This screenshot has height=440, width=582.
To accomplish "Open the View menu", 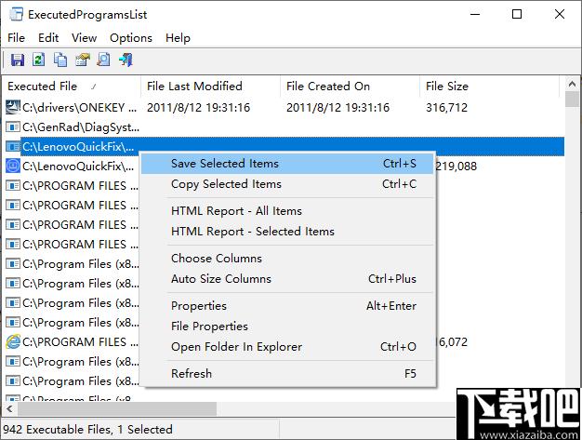I will (85, 38).
